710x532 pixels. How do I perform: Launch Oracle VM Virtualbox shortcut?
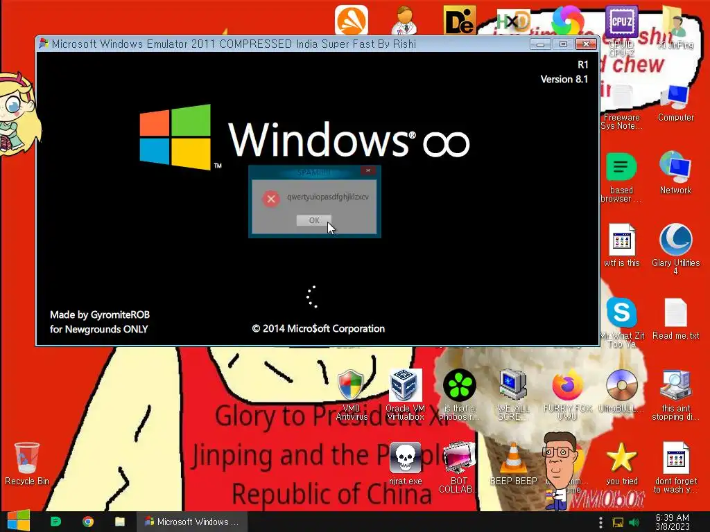[405, 394]
